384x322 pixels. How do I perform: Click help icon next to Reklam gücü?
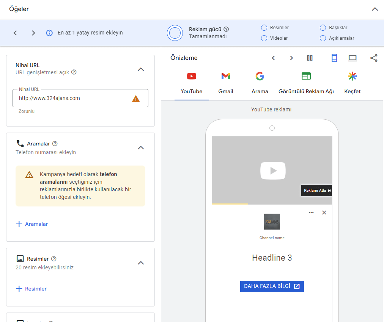click(x=226, y=29)
